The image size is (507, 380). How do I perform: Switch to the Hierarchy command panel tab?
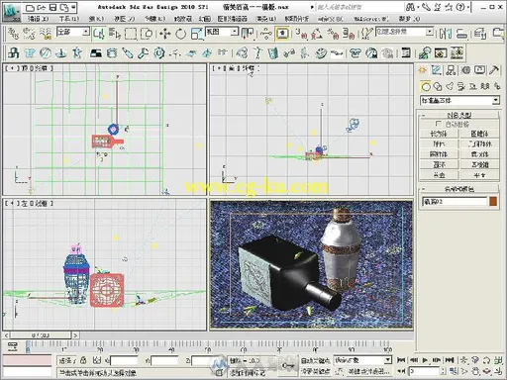(x=451, y=70)
